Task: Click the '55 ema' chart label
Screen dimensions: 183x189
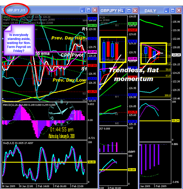Action: [x=42, y=54]
